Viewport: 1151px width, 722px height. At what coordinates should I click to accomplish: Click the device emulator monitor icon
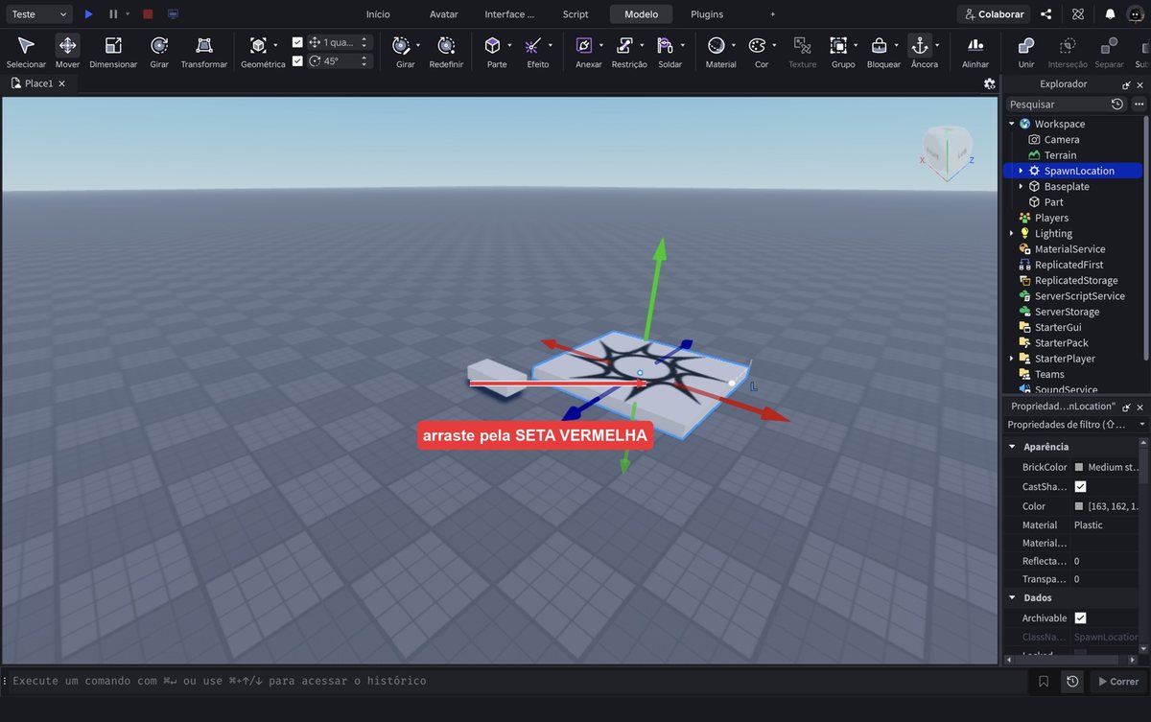point(173,14)
